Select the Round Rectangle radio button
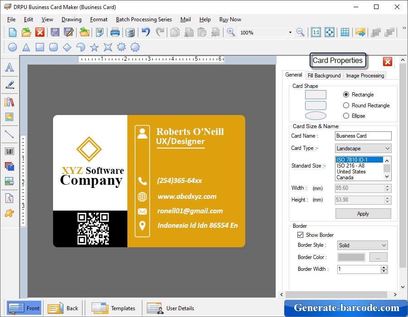 coord(346,105)
